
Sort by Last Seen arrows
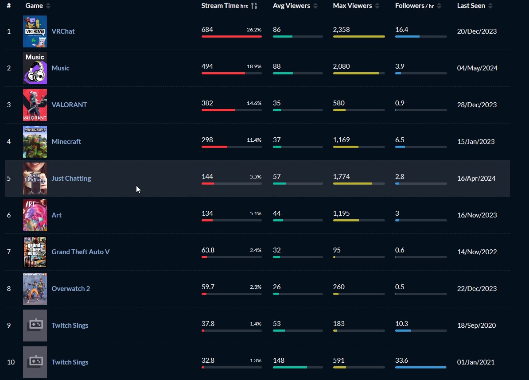point(490,6)
